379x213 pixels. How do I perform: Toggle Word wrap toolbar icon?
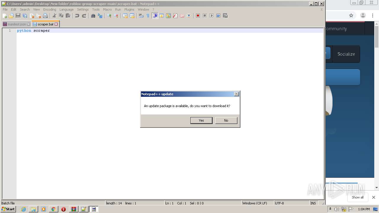[x=141, y=16]
